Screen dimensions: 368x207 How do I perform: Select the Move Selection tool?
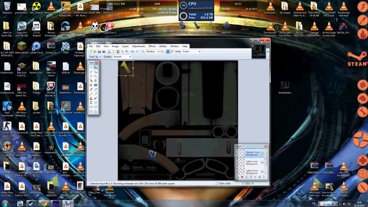pyautogui.click(x=95, y=72)
